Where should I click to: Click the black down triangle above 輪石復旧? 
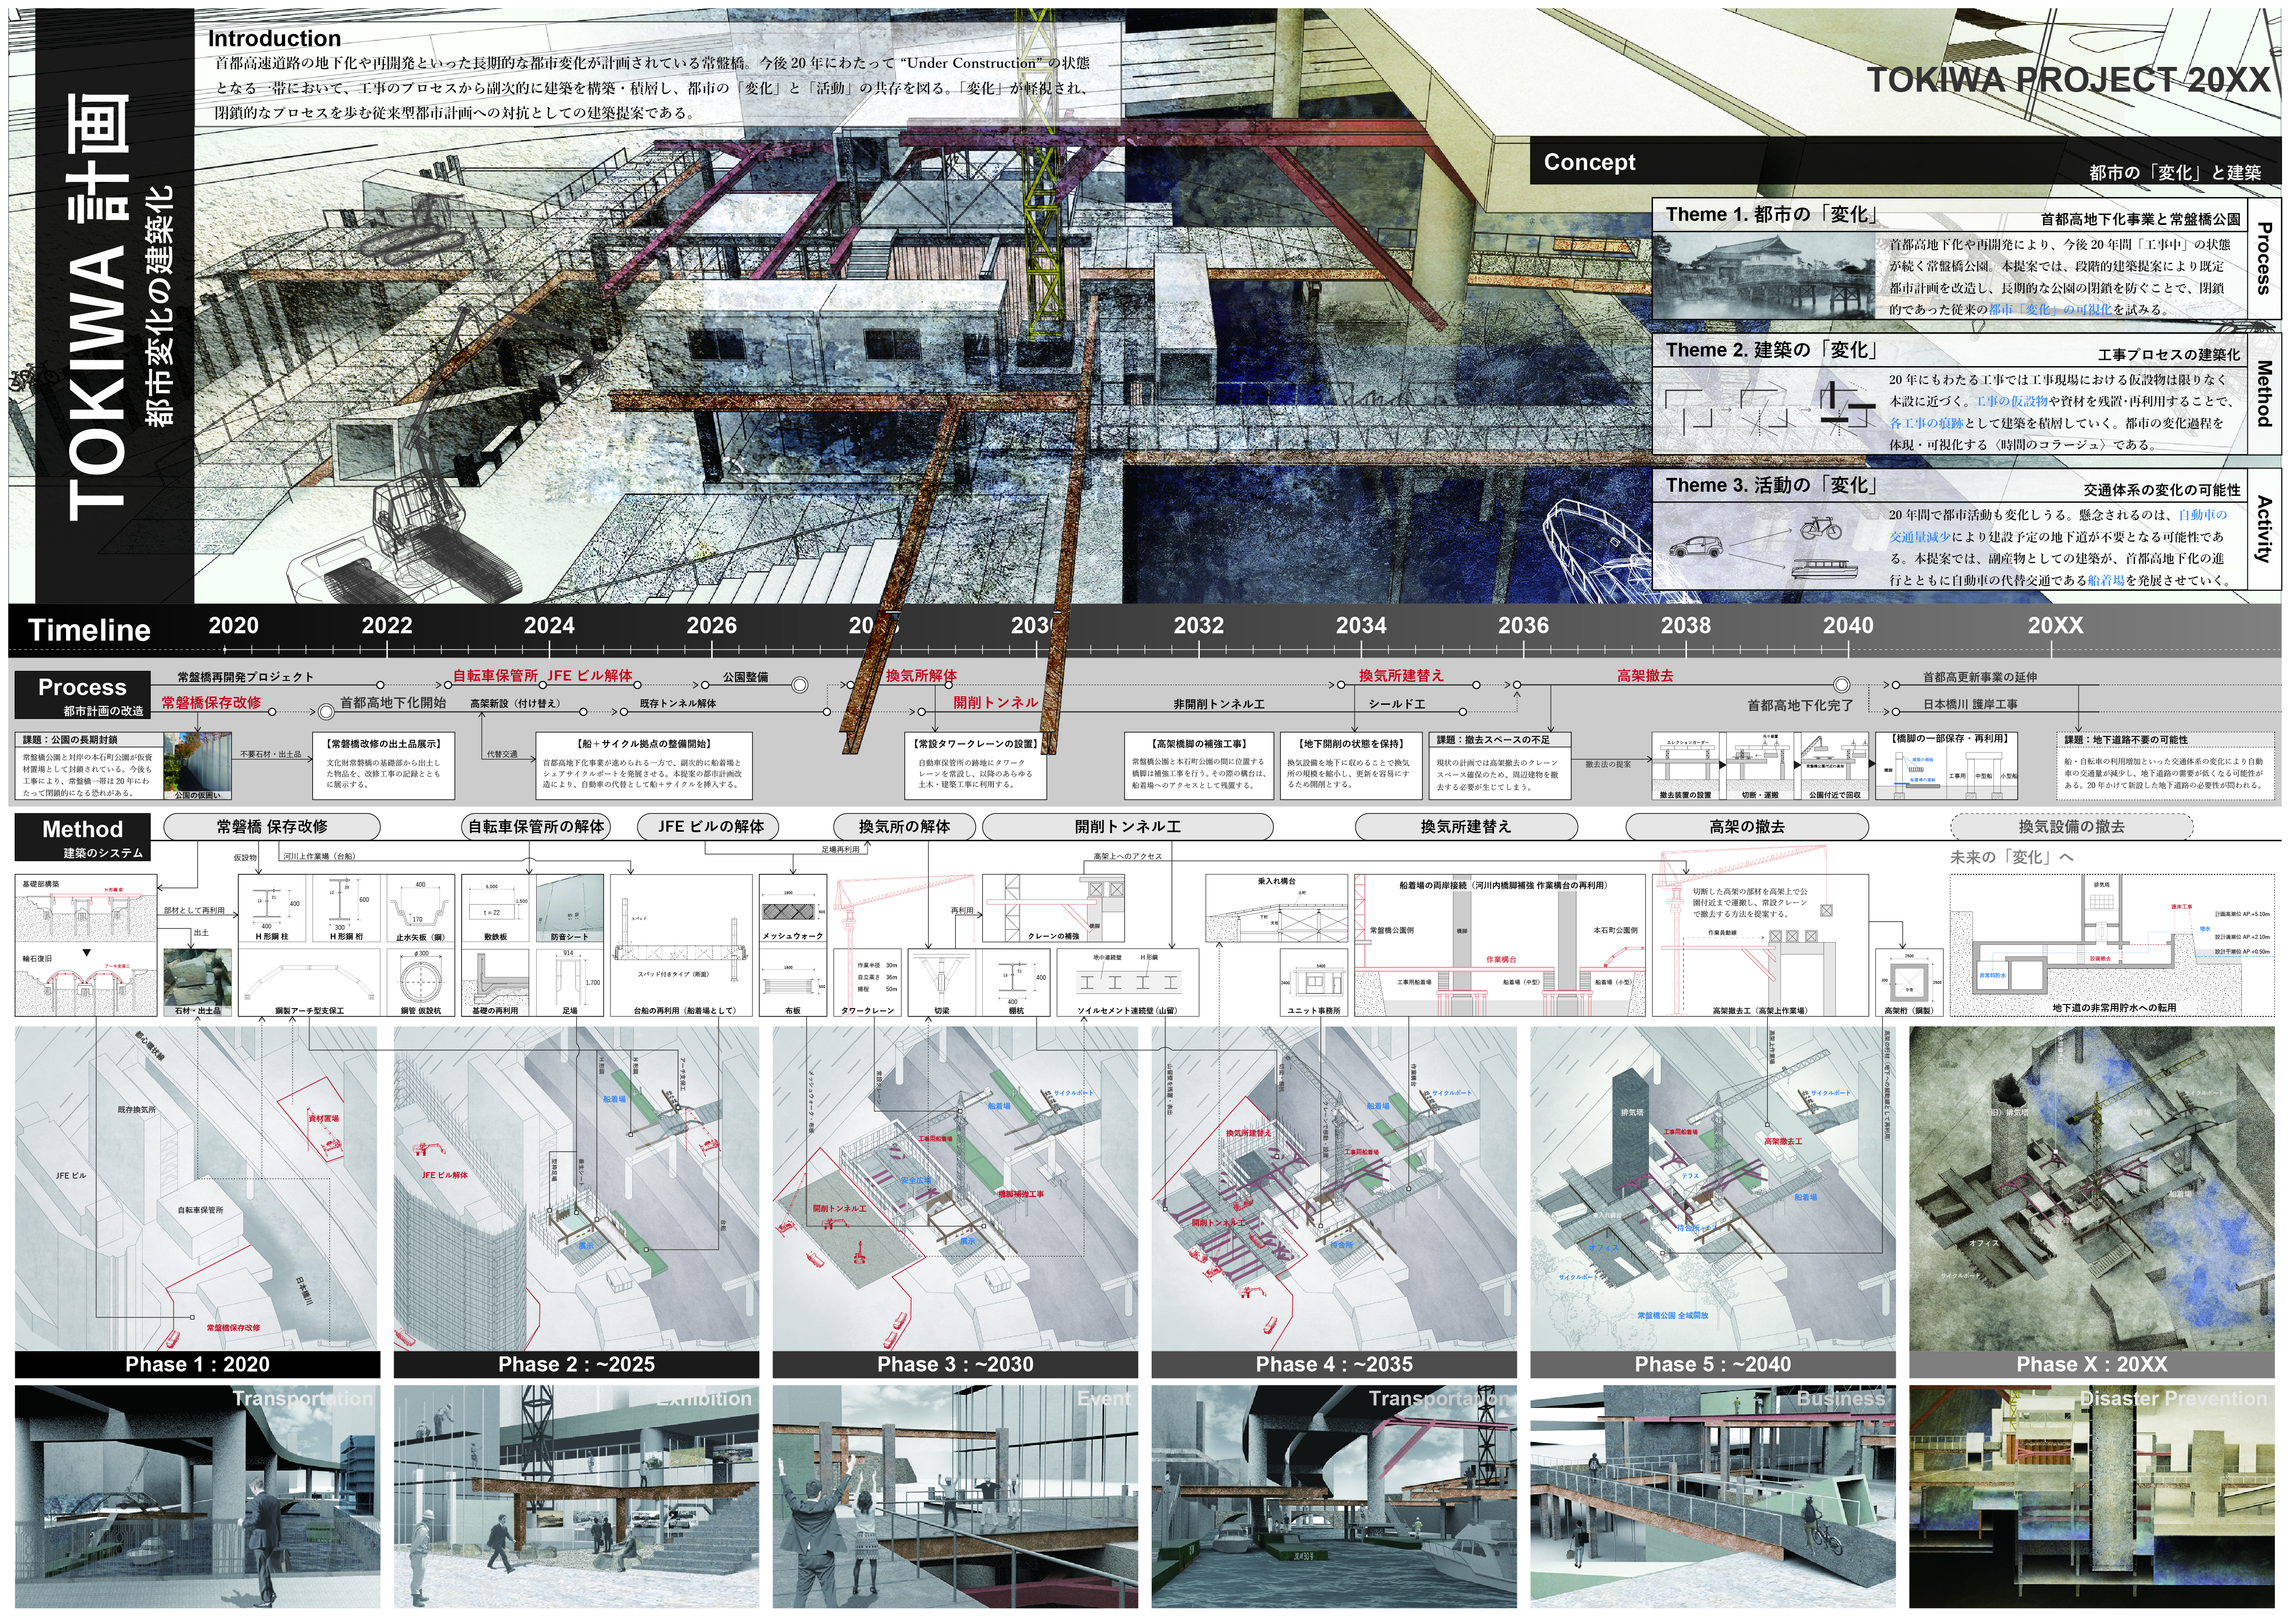tap(87, 953)
